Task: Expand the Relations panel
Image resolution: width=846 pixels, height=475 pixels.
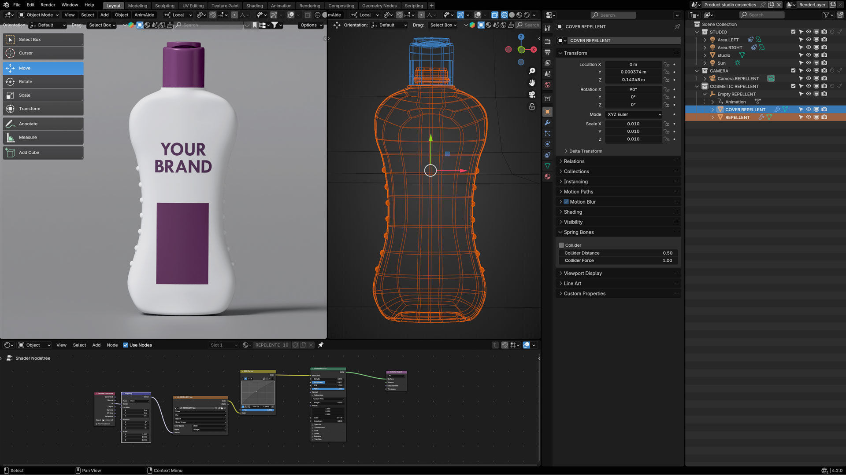Action: click(x=618, y=161)
